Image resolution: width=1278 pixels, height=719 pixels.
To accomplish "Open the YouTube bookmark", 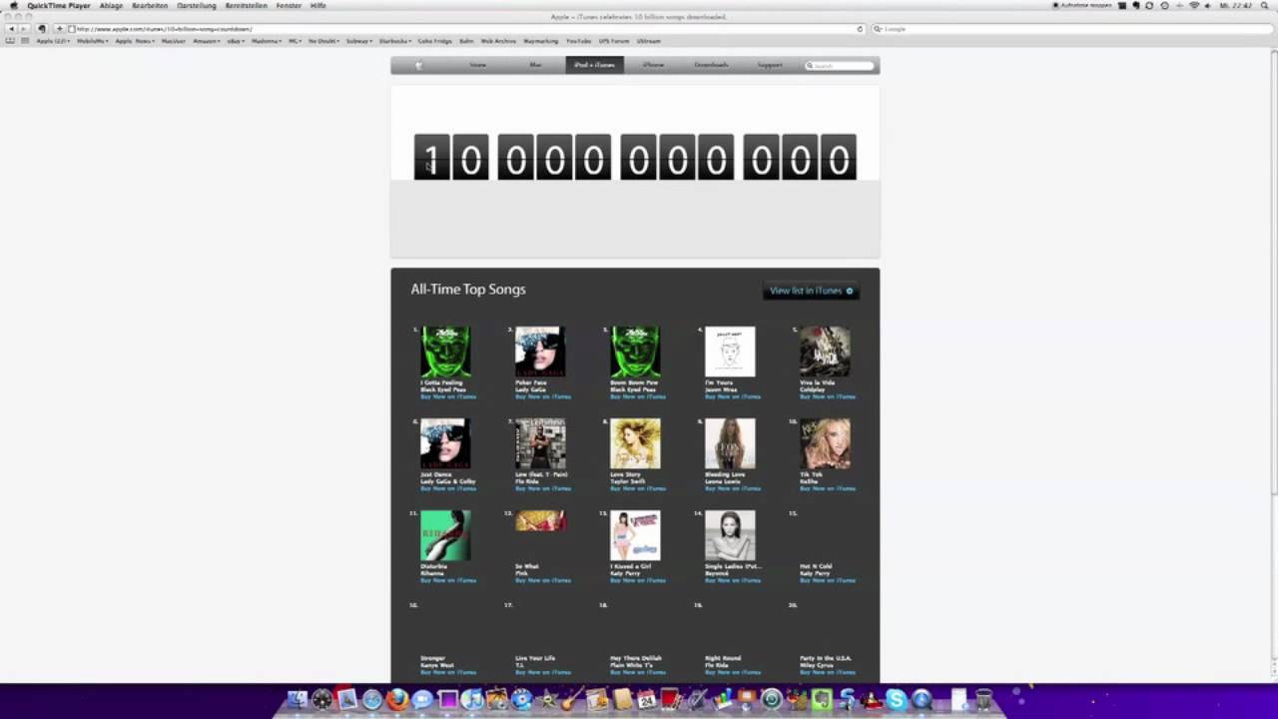I will pyautogui.click(x=578, y=41).
